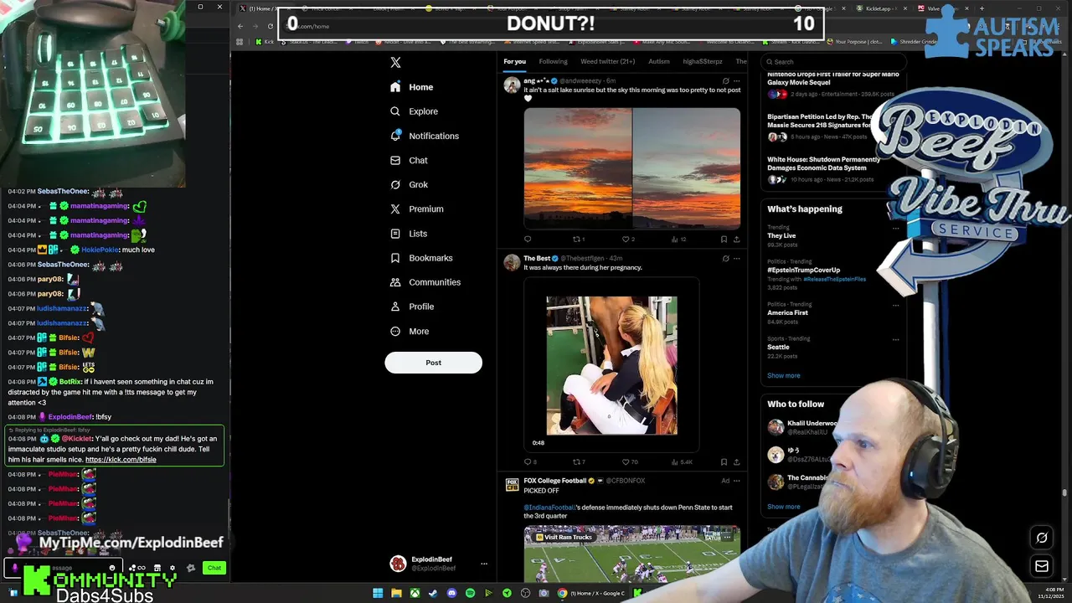
Task: Open Lists in the X sidebar
Action: pos(409,234)
